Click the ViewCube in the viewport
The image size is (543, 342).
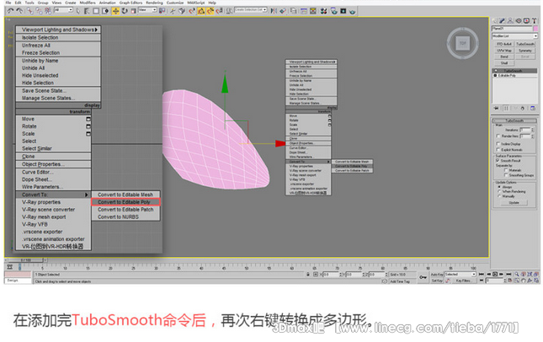click(x=463, y=43)
